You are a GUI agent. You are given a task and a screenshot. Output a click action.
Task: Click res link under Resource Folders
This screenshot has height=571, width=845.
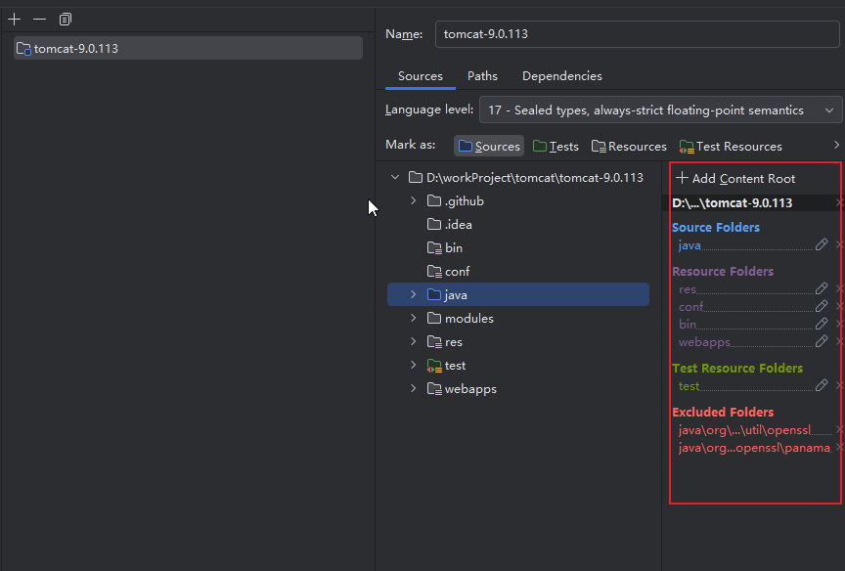[x=688, y=289]
